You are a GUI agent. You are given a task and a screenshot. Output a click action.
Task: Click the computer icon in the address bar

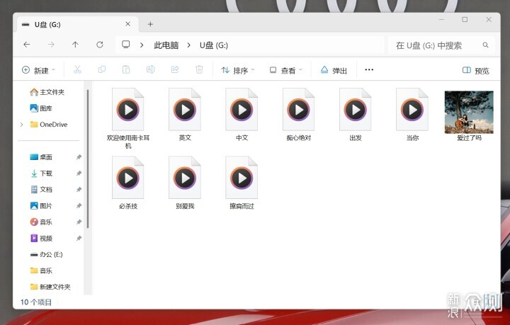point(126,45)
